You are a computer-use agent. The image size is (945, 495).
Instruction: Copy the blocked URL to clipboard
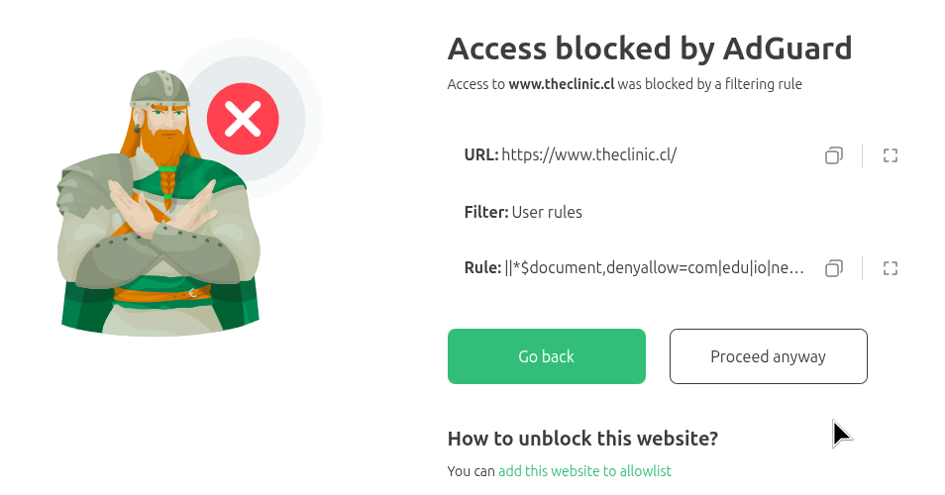[834, 155]
